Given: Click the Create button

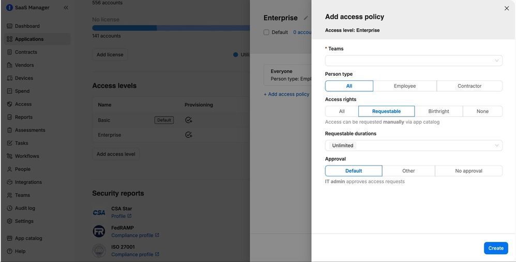Looking at the screenshot, I should (495, 248).
